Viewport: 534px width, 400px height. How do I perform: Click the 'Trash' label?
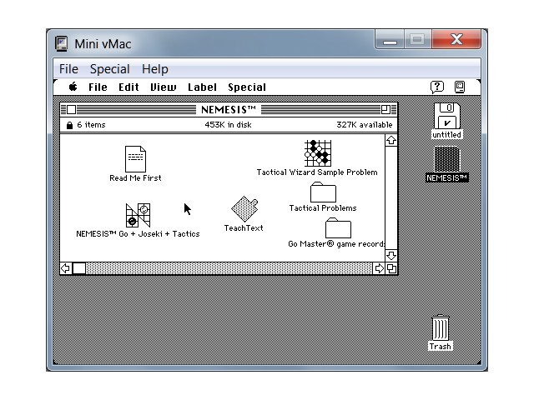point(440,347)
